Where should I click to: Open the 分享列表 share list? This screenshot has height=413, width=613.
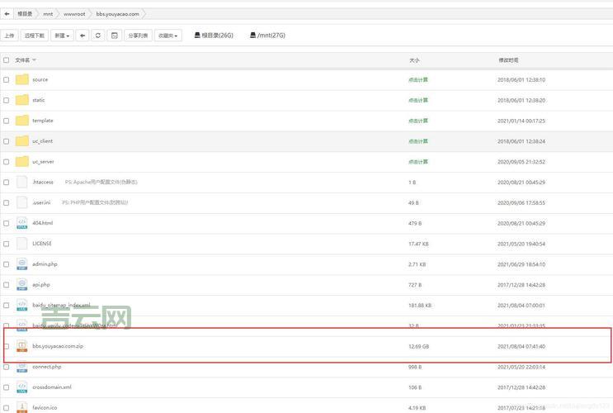coord(138,36)
